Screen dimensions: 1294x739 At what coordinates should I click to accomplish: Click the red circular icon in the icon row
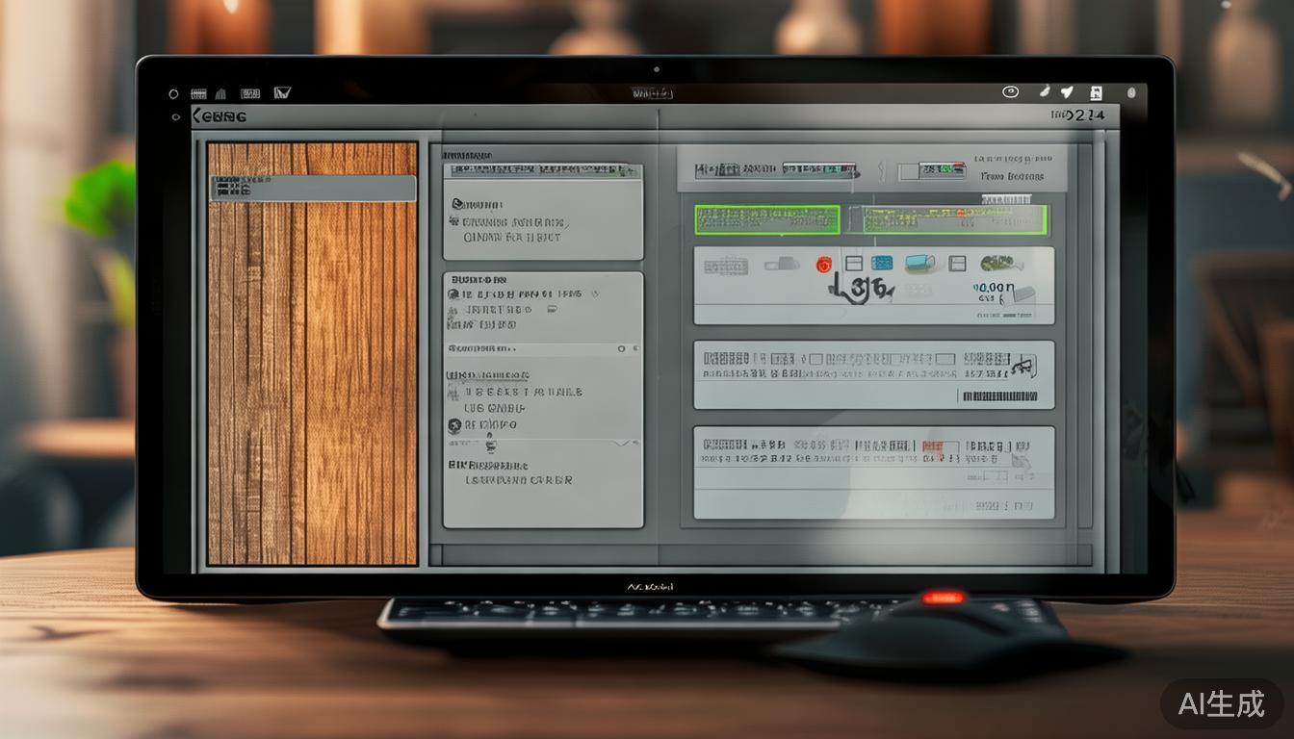coord(823,265)
